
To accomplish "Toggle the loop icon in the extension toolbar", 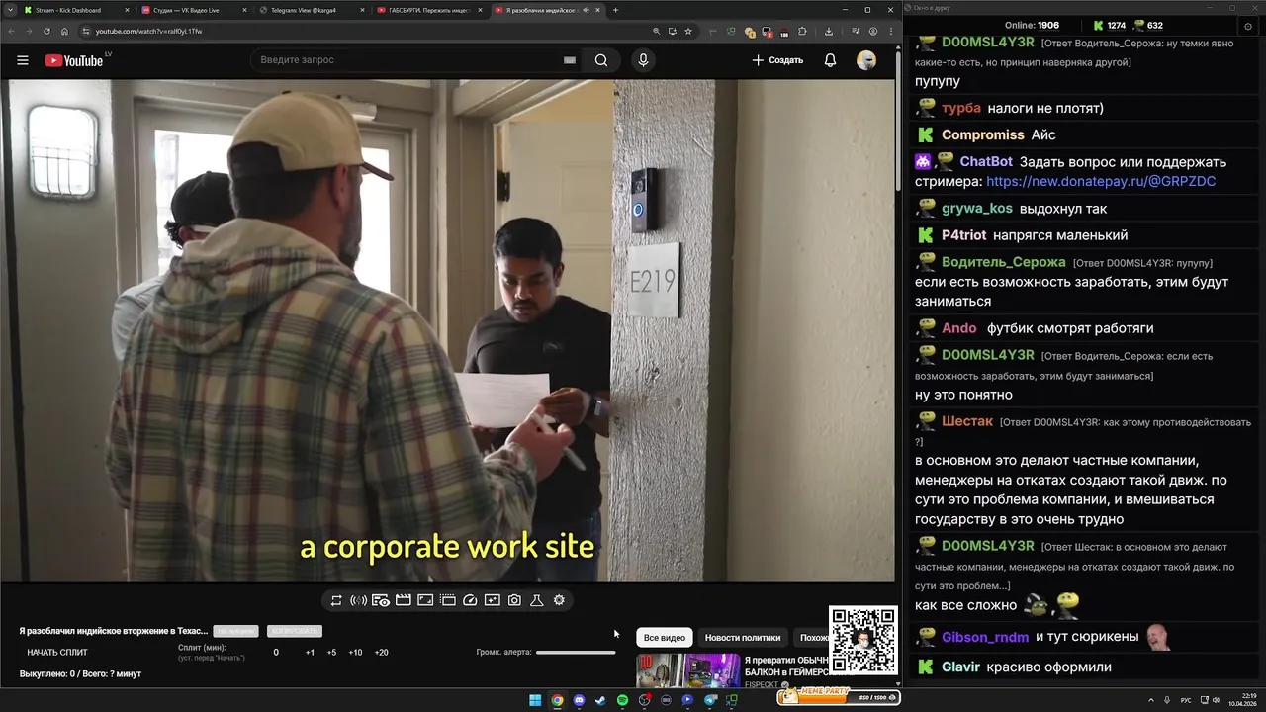I will pyautogui.click(x=336, y=600).
